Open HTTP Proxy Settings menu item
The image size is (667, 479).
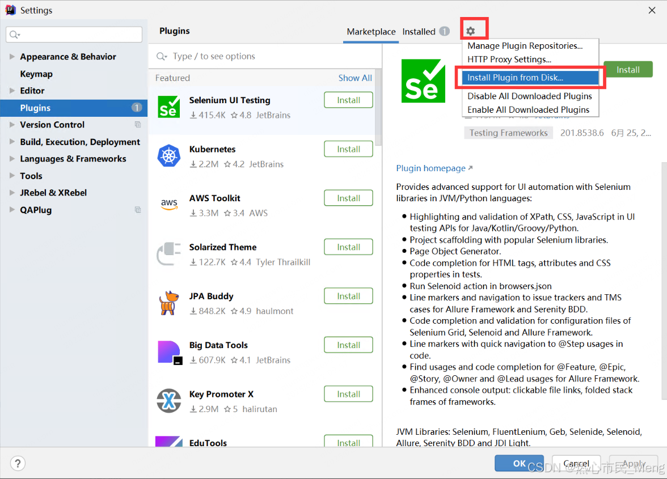click(x=530, y=60)
